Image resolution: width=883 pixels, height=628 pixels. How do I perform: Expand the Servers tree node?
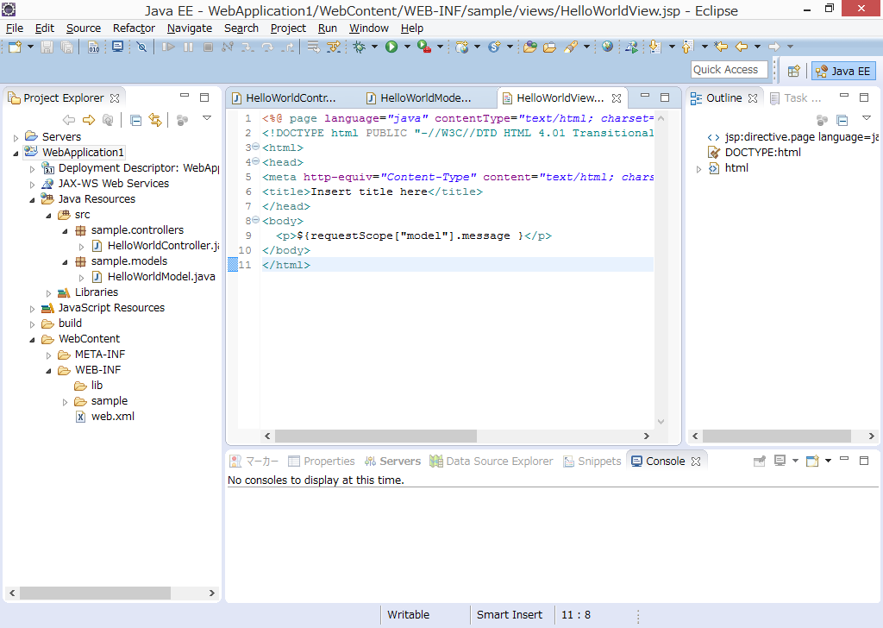click(x=16, y=137)
